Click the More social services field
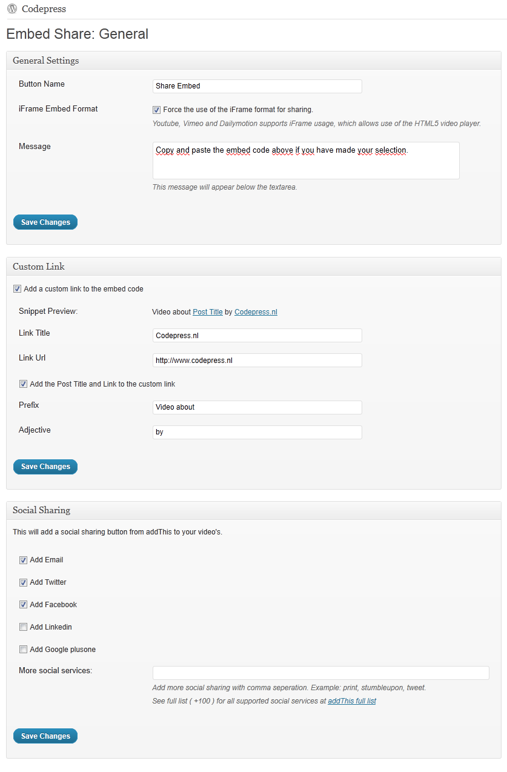 click(x=321, y=673)
